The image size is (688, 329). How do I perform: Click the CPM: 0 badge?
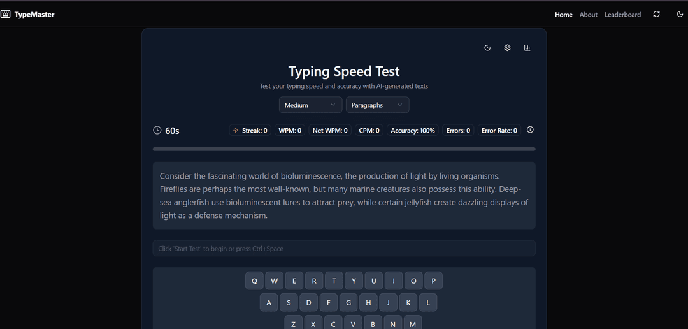point(369,131)
